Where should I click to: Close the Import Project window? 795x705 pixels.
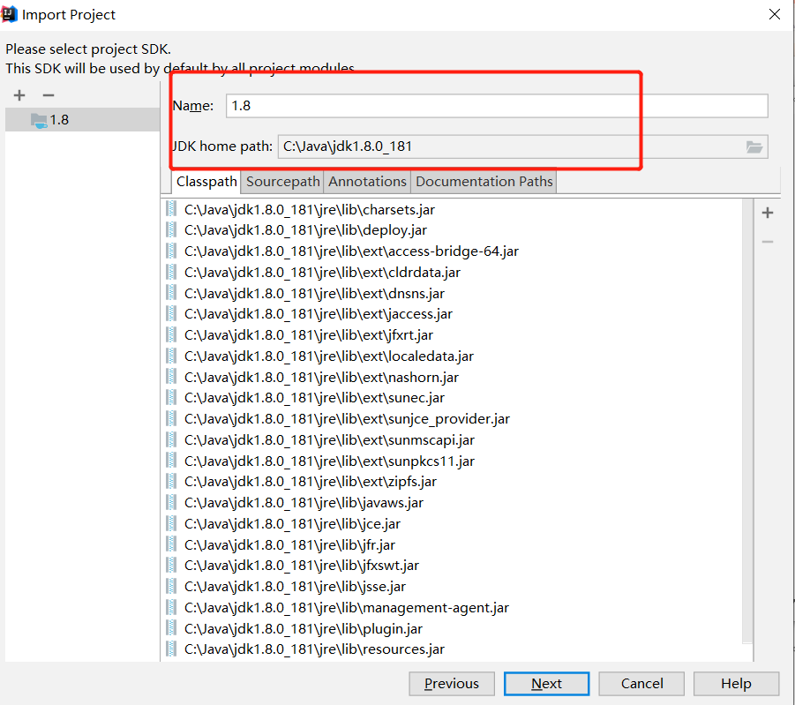click(x=774, y=14)
